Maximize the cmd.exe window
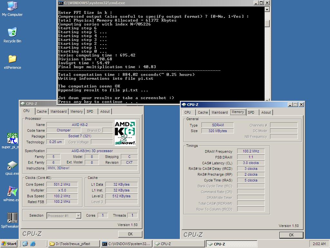 point(261,3)
